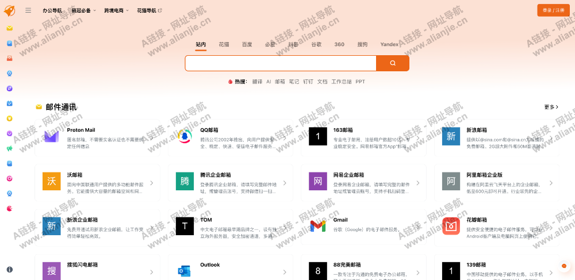Select the purple smiley sidebar icon
The width and height of the screenshot is (575, 280).
(10, 133)
